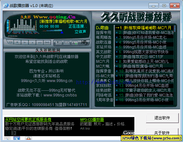Open the MC大嘴 category
Screen dimensions: 183x142
[103, 66]
